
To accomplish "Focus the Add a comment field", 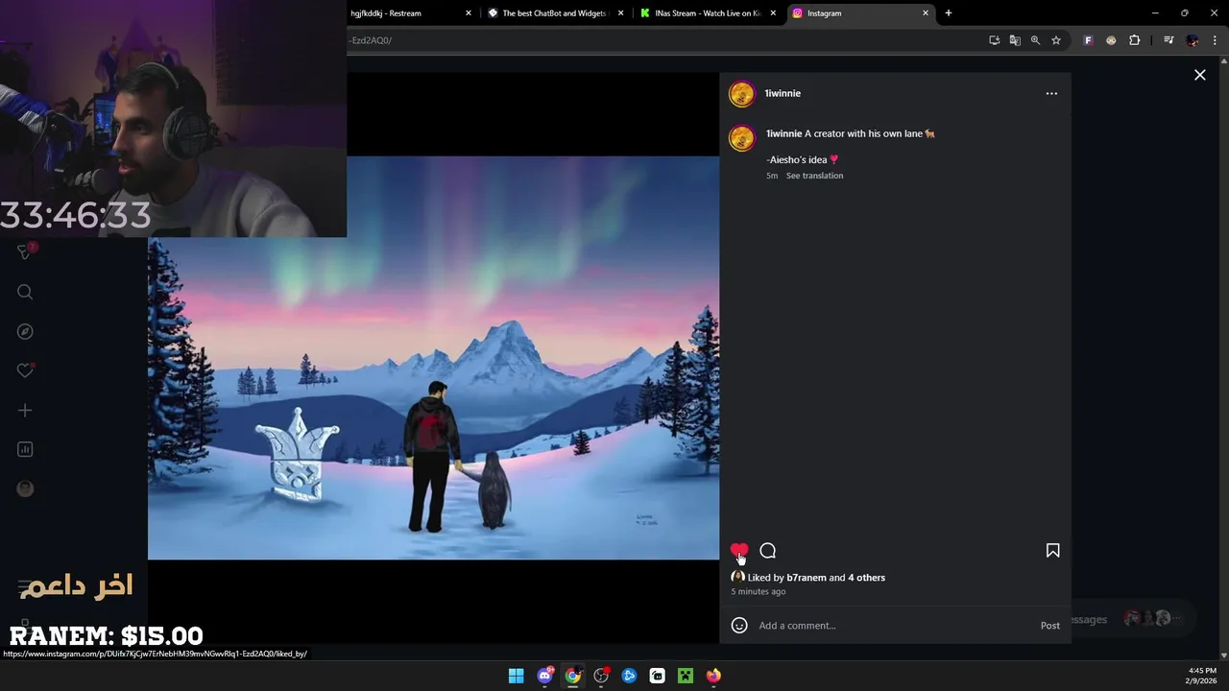I will coord(893,626).
